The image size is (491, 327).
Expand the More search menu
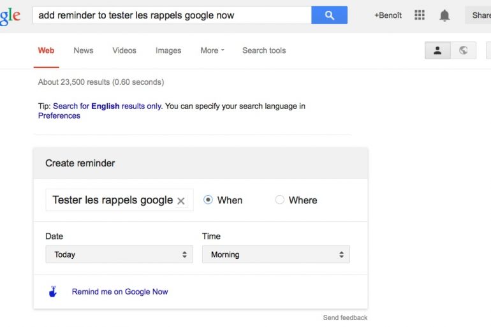(x=212, y=50)
